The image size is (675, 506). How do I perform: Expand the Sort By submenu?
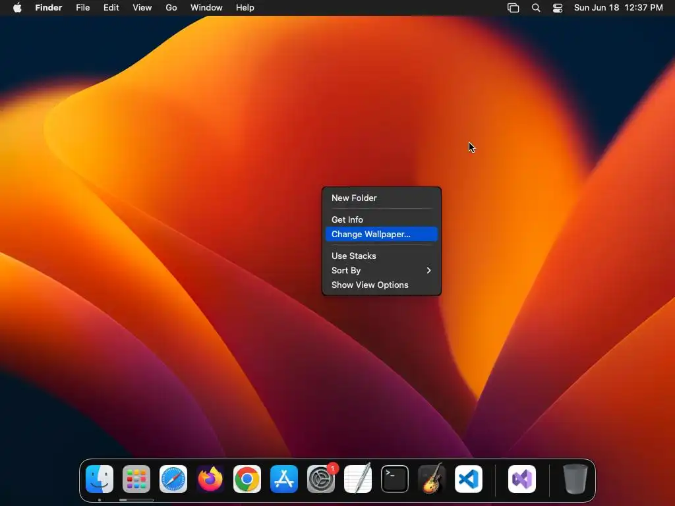(382, 270)
